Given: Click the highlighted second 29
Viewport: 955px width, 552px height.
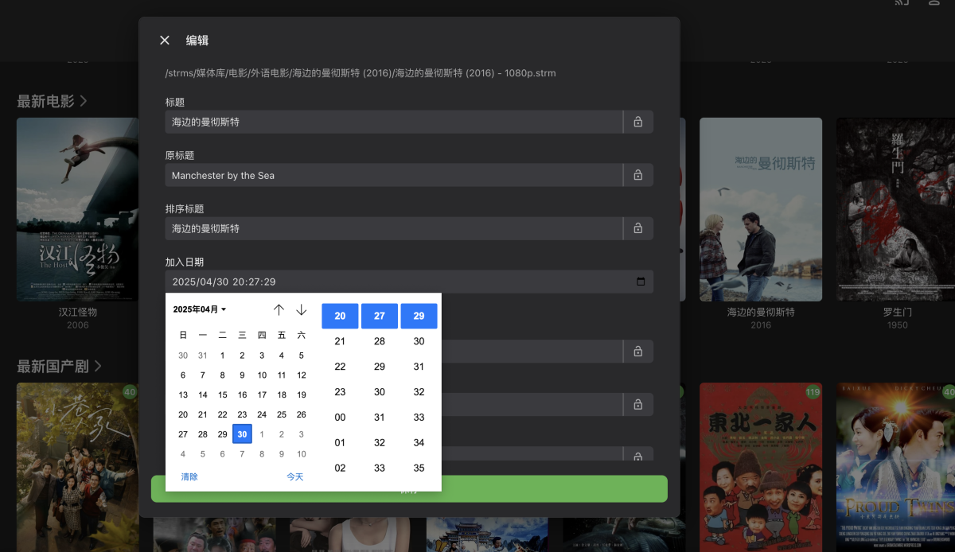Looking at the screenshot, I should [x=419, y=316].
